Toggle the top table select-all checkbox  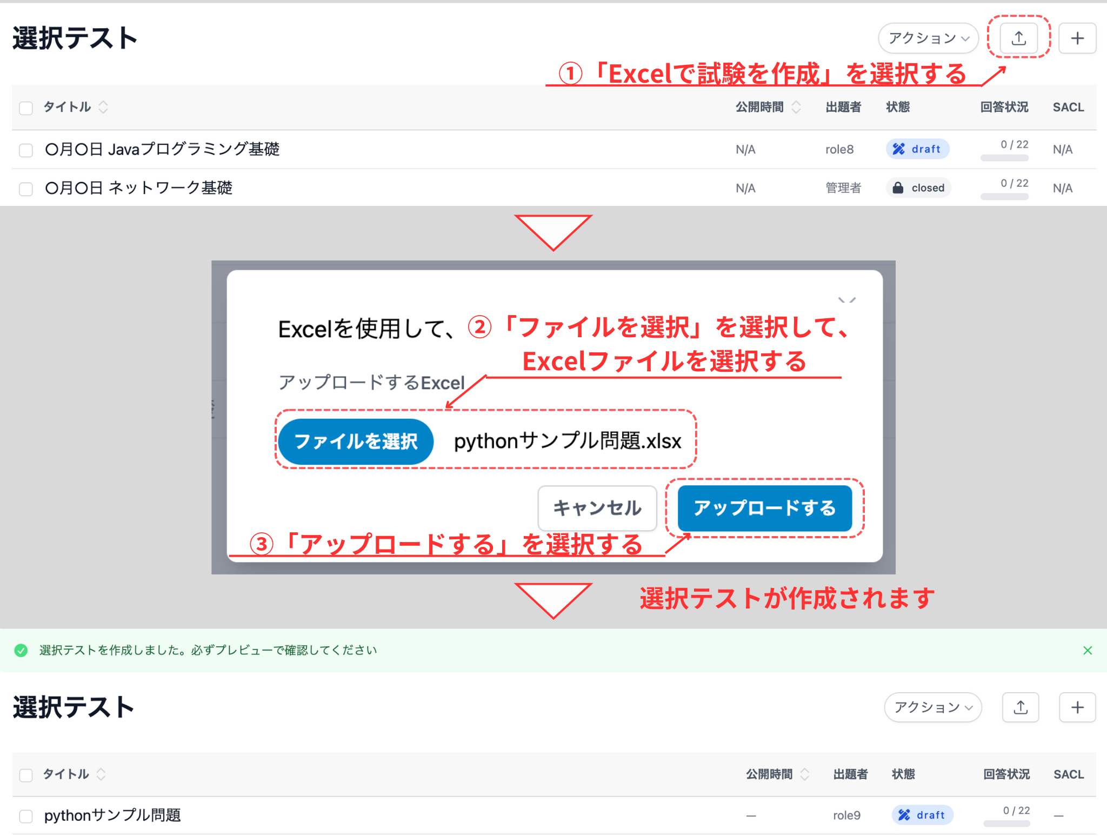26,108
